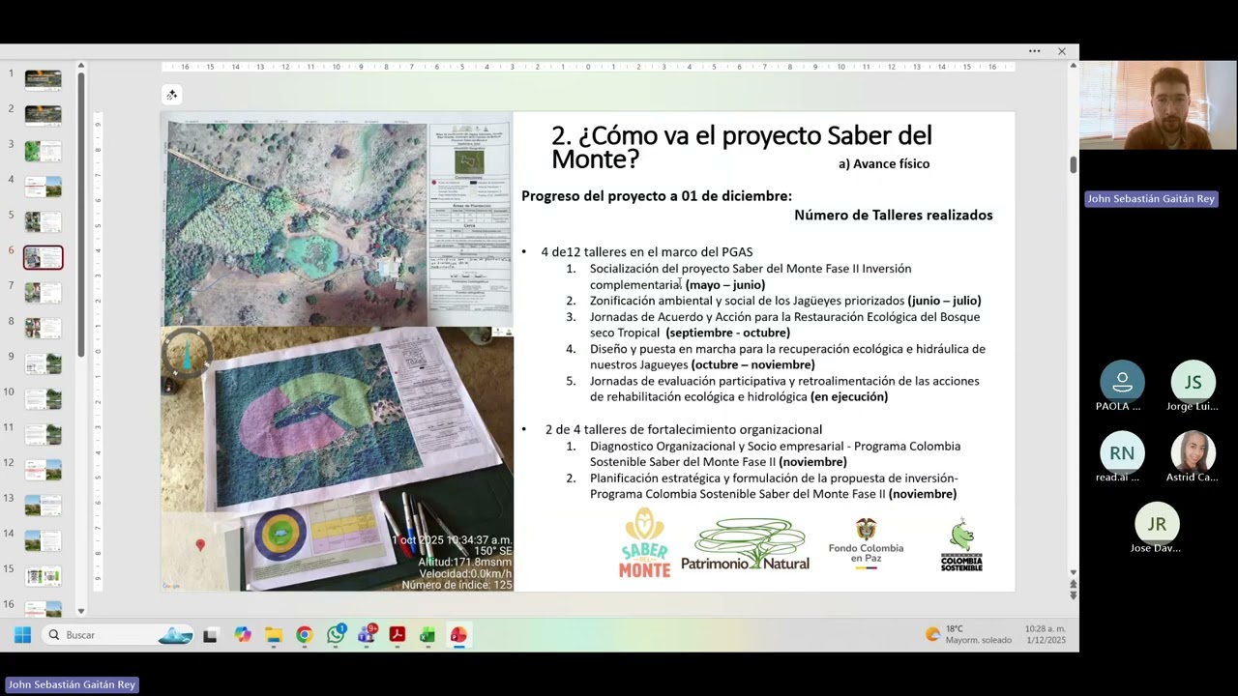Select slide 7 thumbnail

tap(44, 293)
